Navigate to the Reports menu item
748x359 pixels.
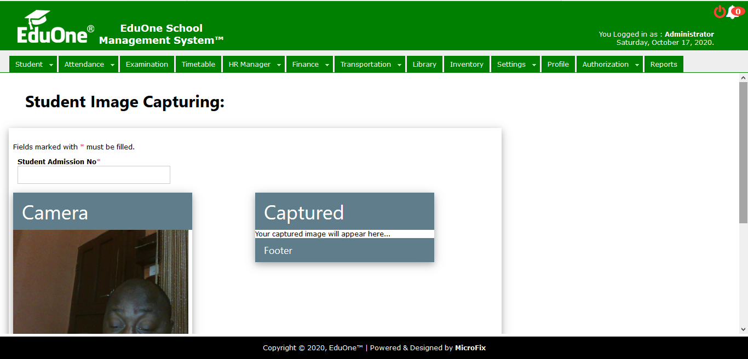[x=664, y=64]
